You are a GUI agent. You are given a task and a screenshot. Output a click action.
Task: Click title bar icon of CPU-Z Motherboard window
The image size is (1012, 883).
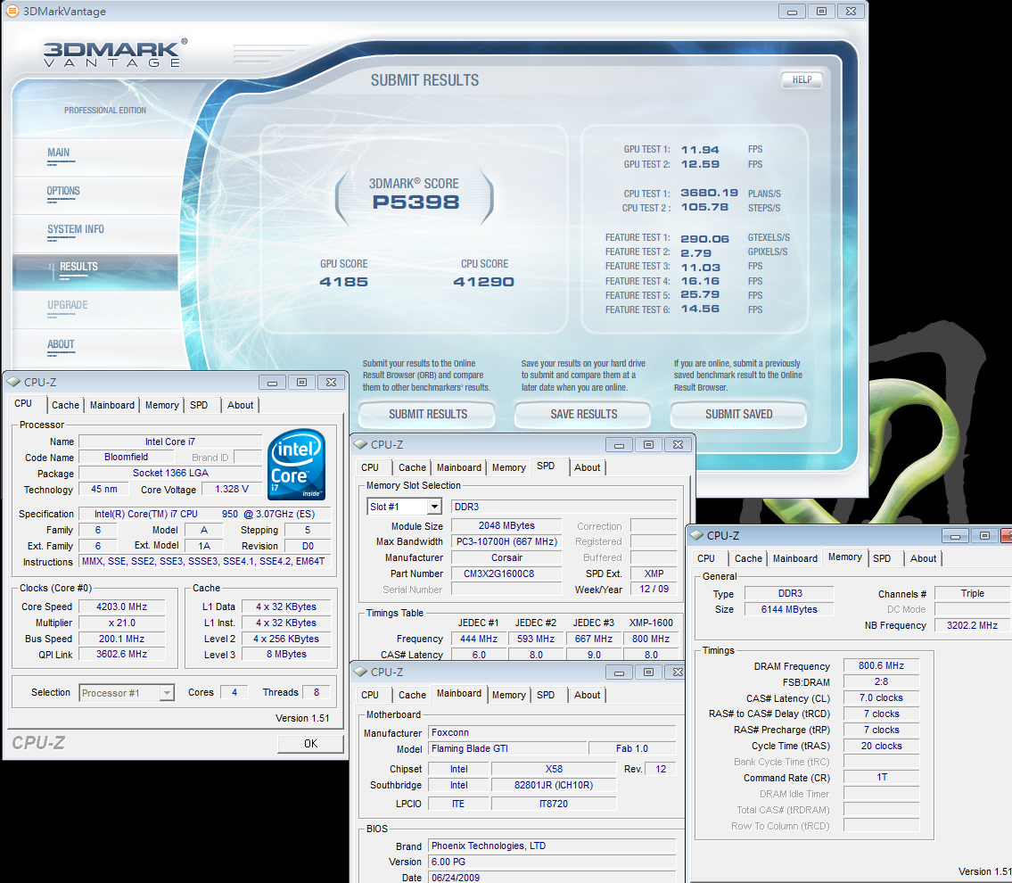pos(360,672)
